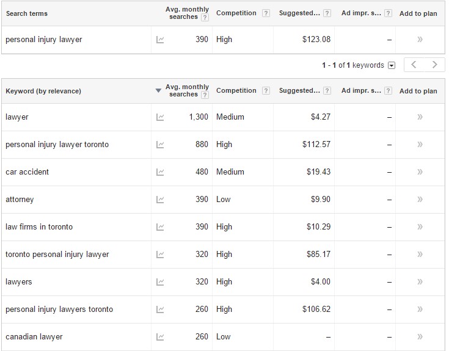Toggle sort arrow on Avg. monthly searches

point(158,91)
